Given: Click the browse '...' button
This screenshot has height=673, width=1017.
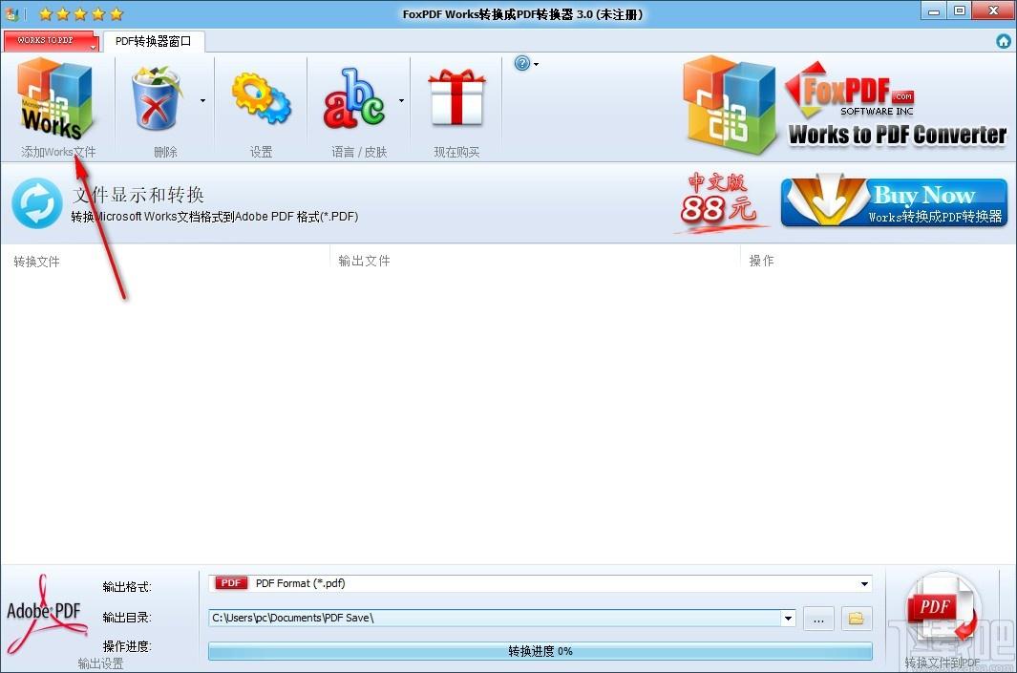Looking at the screenshot, I should pyautogui.click(x=818, y=619).
